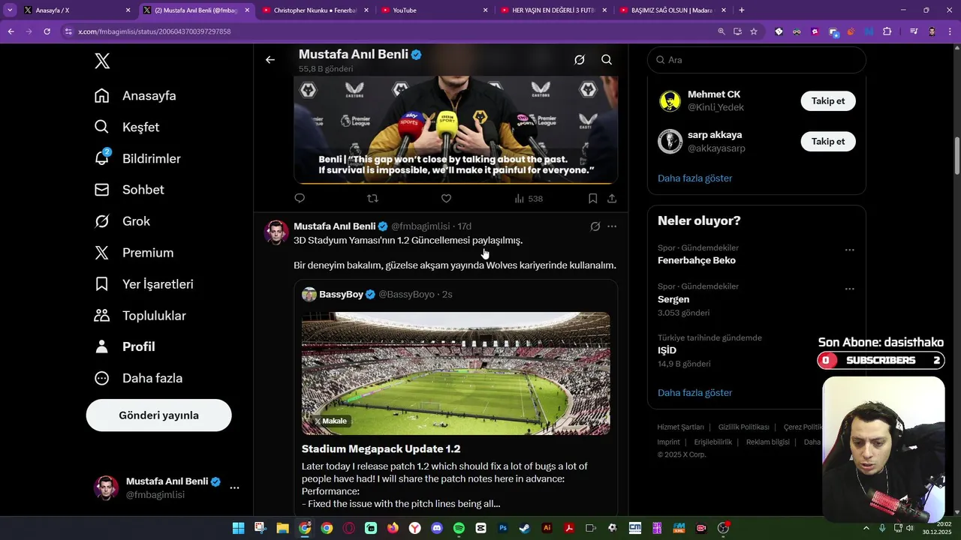Switch to the plain YouTube browser tab
The image size is (961, 540).
(434, 10)
